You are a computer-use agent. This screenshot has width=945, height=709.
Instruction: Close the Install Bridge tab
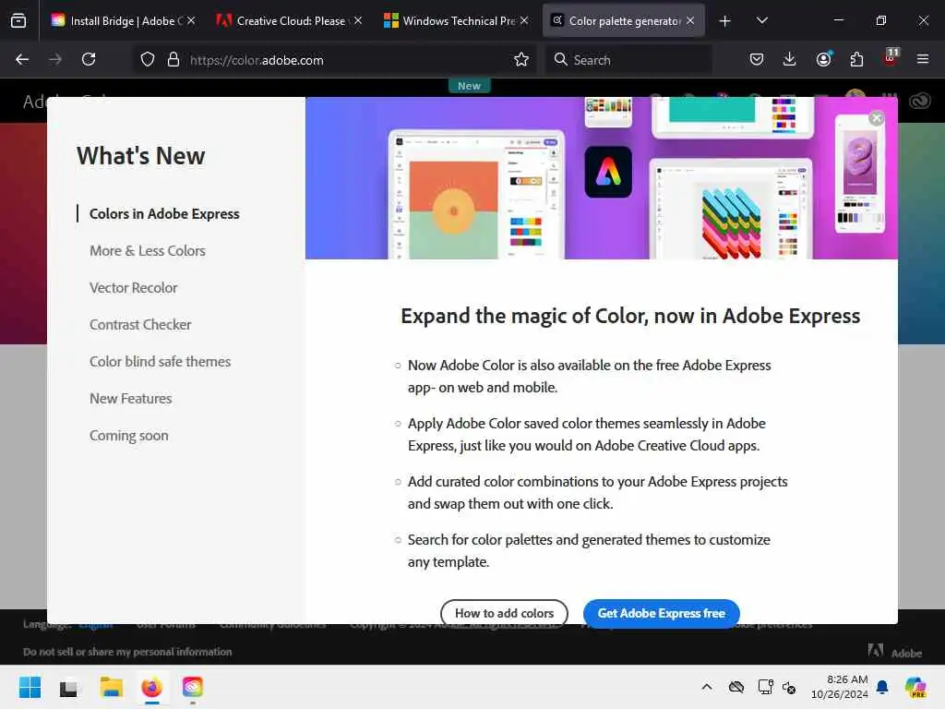(x=191, y=20)
